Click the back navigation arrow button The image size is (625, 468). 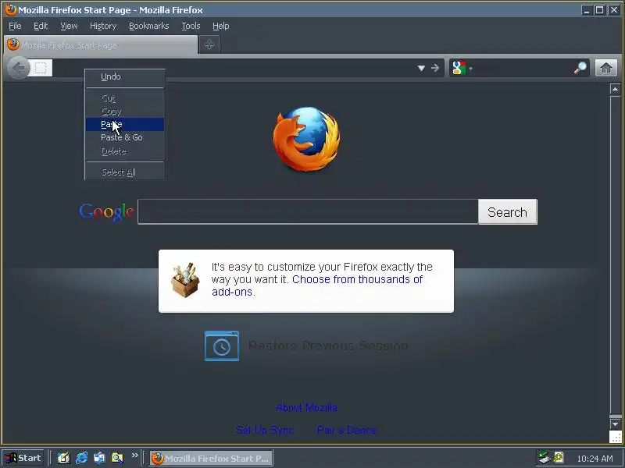[x=18, y=68]
